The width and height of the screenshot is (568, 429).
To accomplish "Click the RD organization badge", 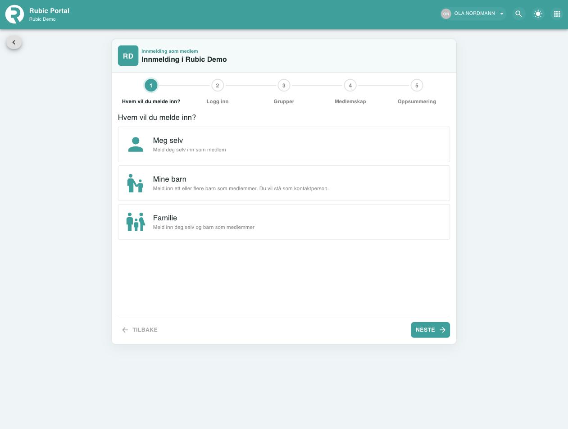I will point(128,56).
